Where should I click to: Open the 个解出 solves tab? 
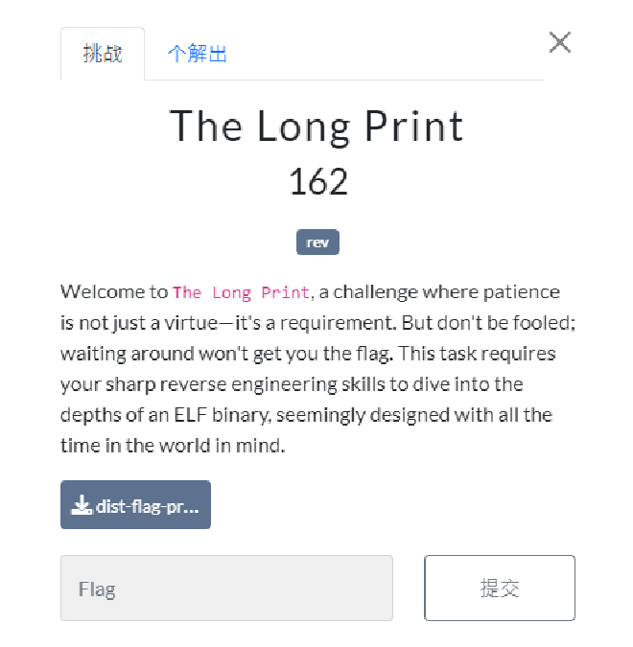[197, 54]
